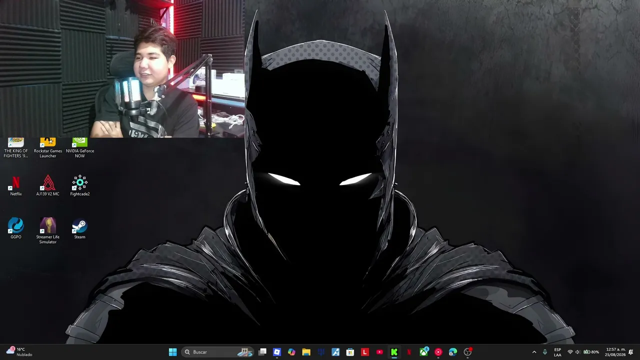The image size is (640, 360).
Task: Open Wi-Fi network settings in tray
Action: click(570, 352)
